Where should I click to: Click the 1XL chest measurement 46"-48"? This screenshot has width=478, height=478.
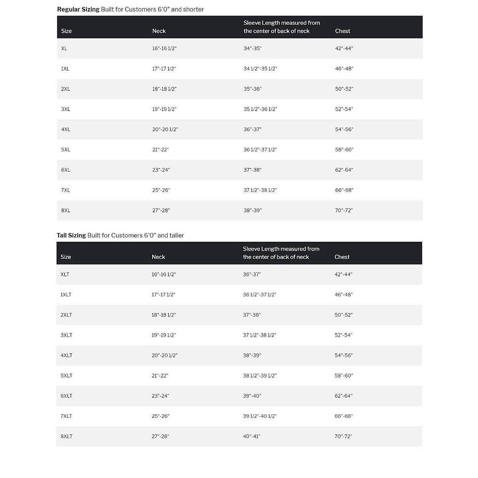[344, 69]
